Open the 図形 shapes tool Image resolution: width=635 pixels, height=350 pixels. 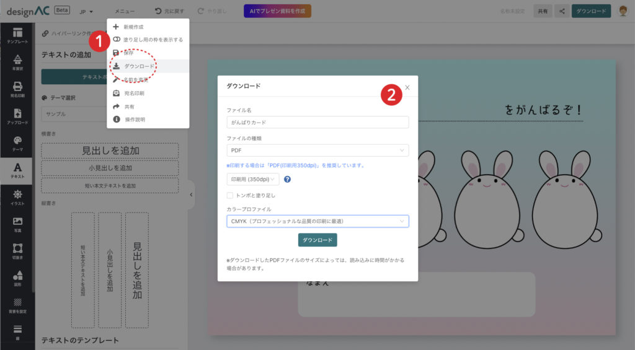click(17, 278)
